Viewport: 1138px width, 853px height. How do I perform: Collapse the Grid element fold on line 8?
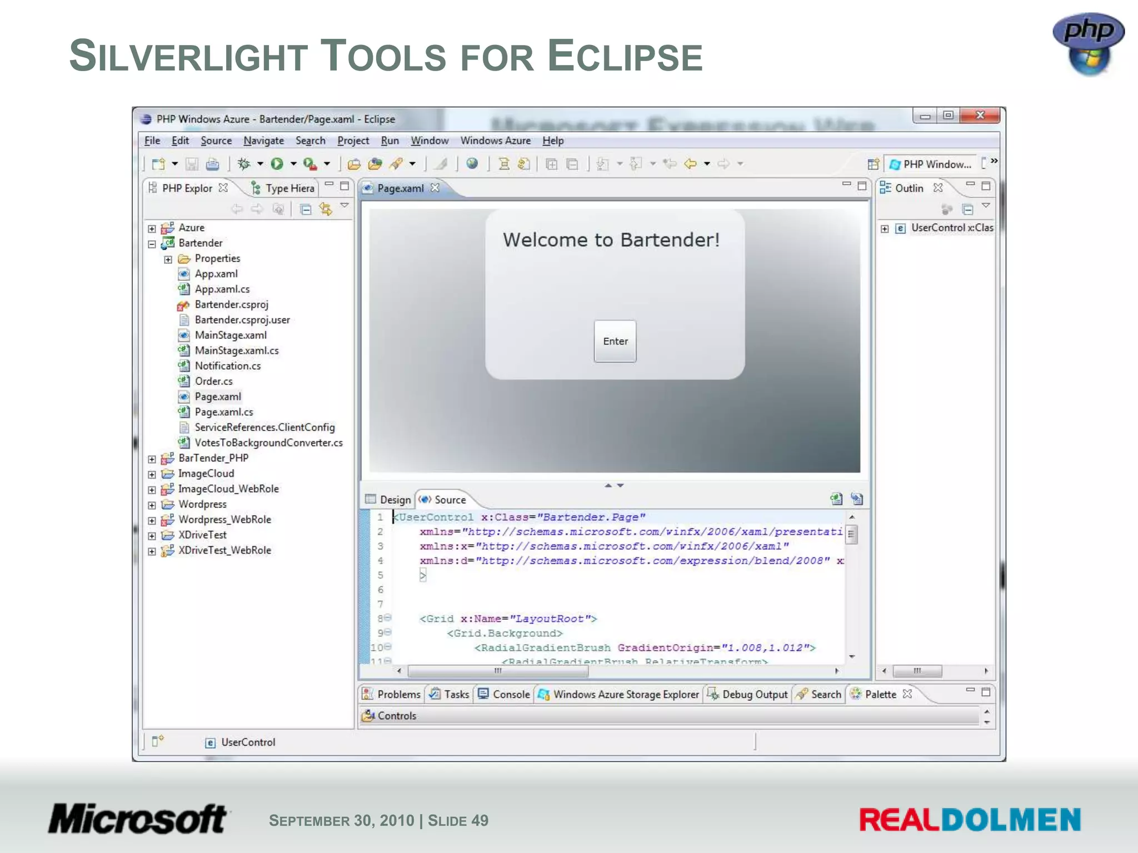(x=388, y=618)
